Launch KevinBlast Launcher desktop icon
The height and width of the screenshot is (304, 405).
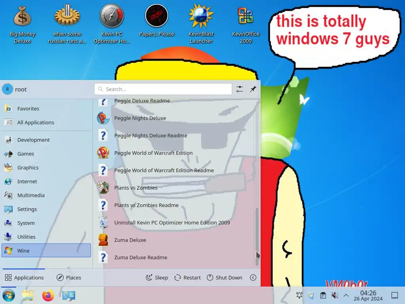pos(201,24)
